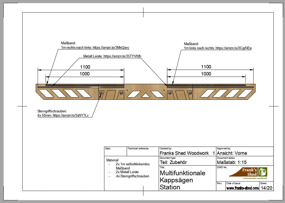The width and height of the screenshot is (285, 203).
Task: Select the left 1000 dimension value
Action: 85,74
